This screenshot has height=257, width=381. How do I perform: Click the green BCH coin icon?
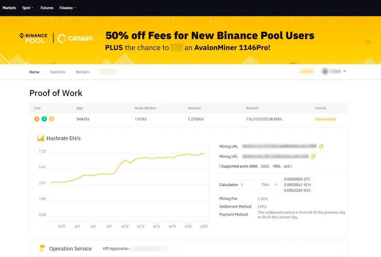[44, 119]
